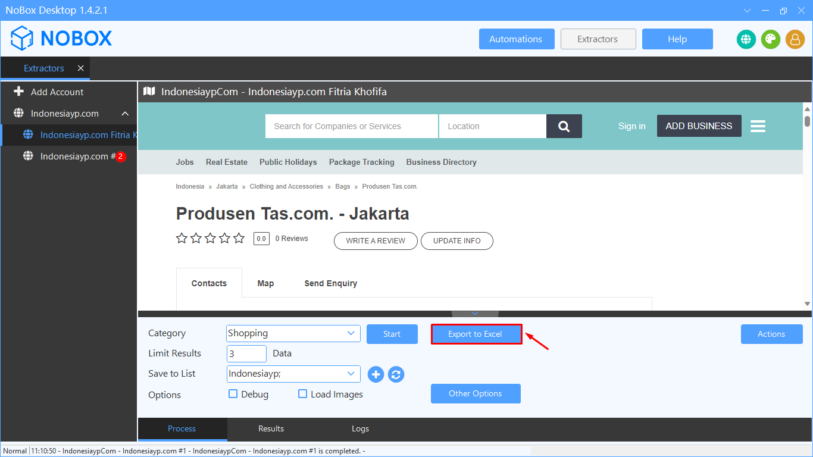Click the orange user profile icon
Screen dimensions: 813x457
tap(795, 39)
